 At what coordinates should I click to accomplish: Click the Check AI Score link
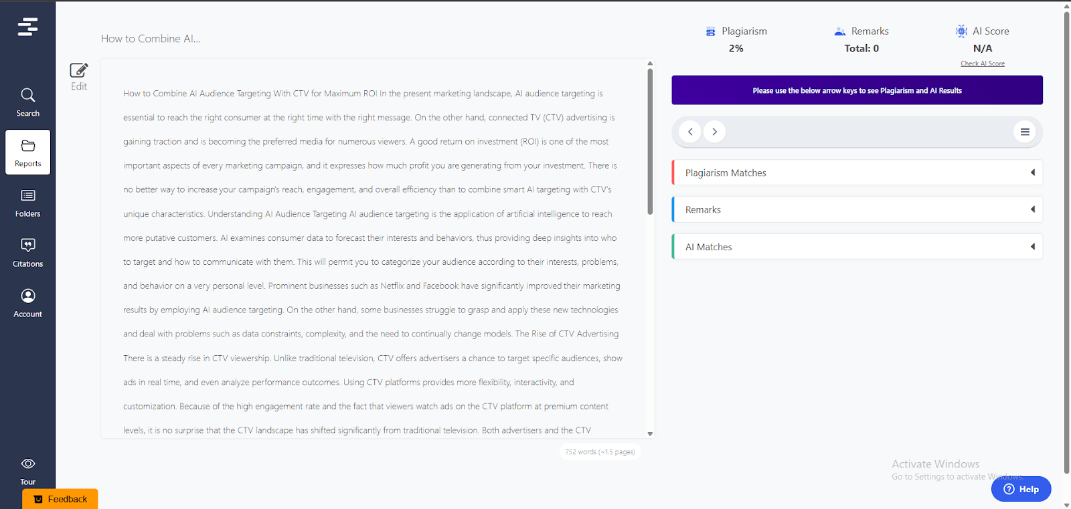(x=982, y=64)
